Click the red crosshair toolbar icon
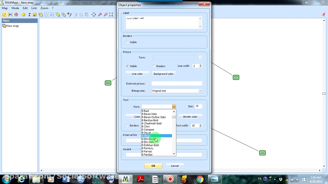Screen dimensions: 328x184 click(x=16, y=15)
